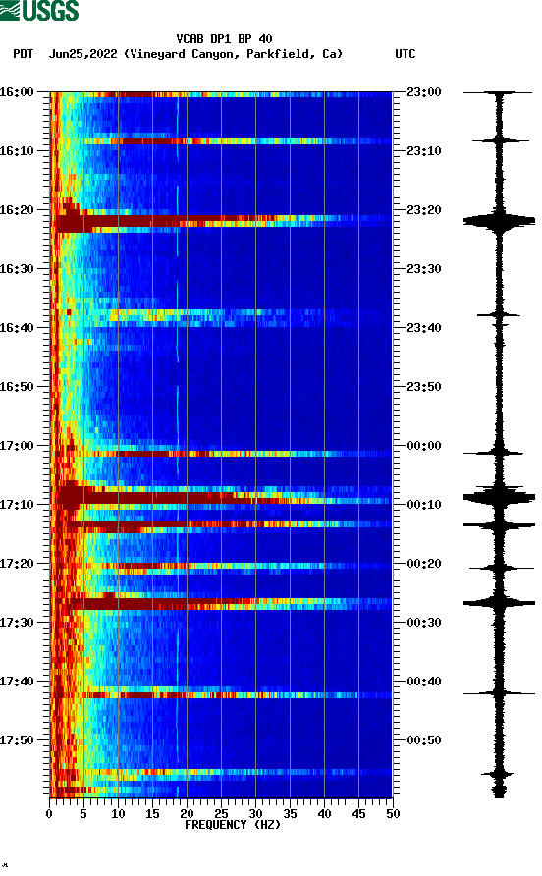Click the '17:10' PDT time label

17,505
